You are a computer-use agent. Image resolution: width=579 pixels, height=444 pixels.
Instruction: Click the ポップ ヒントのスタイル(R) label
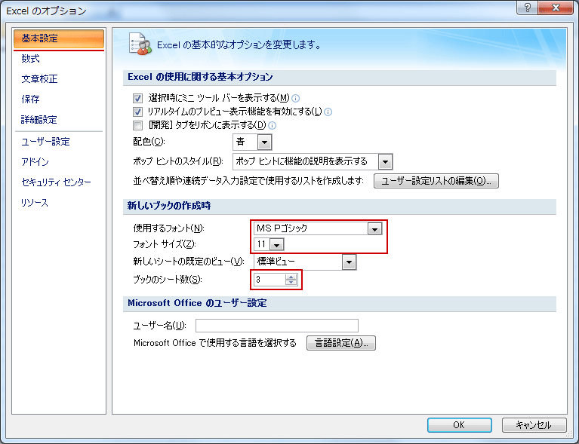pyautogui.click(x=178, y=161)
